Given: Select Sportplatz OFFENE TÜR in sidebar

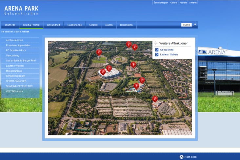Looking at the screenshot, I should [x=20, y=86].
